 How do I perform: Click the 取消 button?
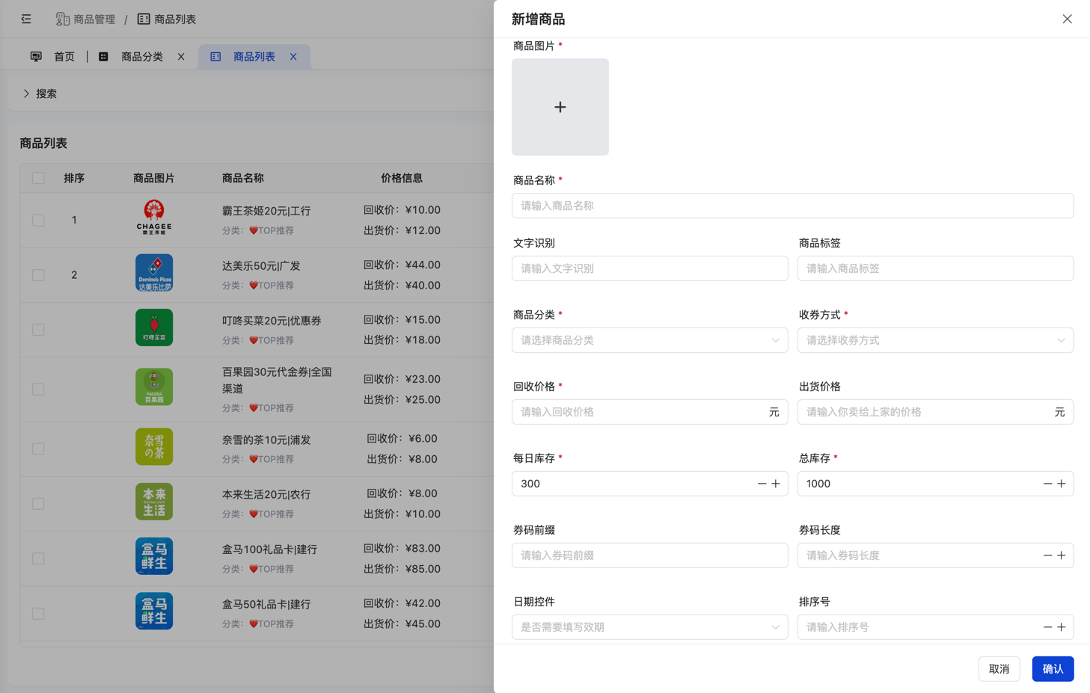point(999,669)
